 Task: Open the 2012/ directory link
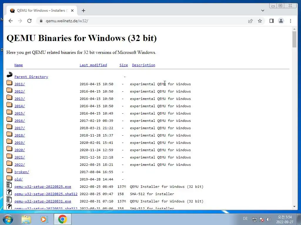(x=20, y=91)
